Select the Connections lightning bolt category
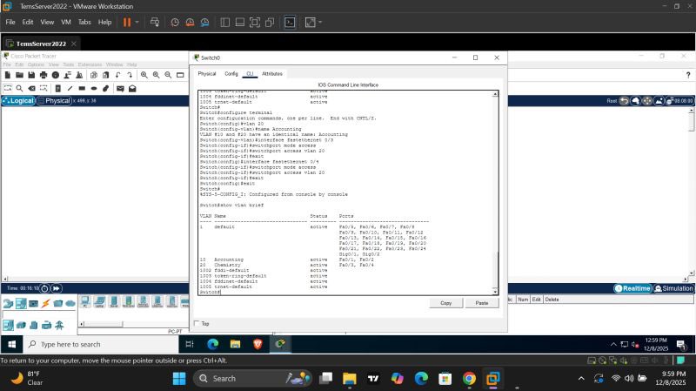The image size is (696, 391). (x=46, y=303)
